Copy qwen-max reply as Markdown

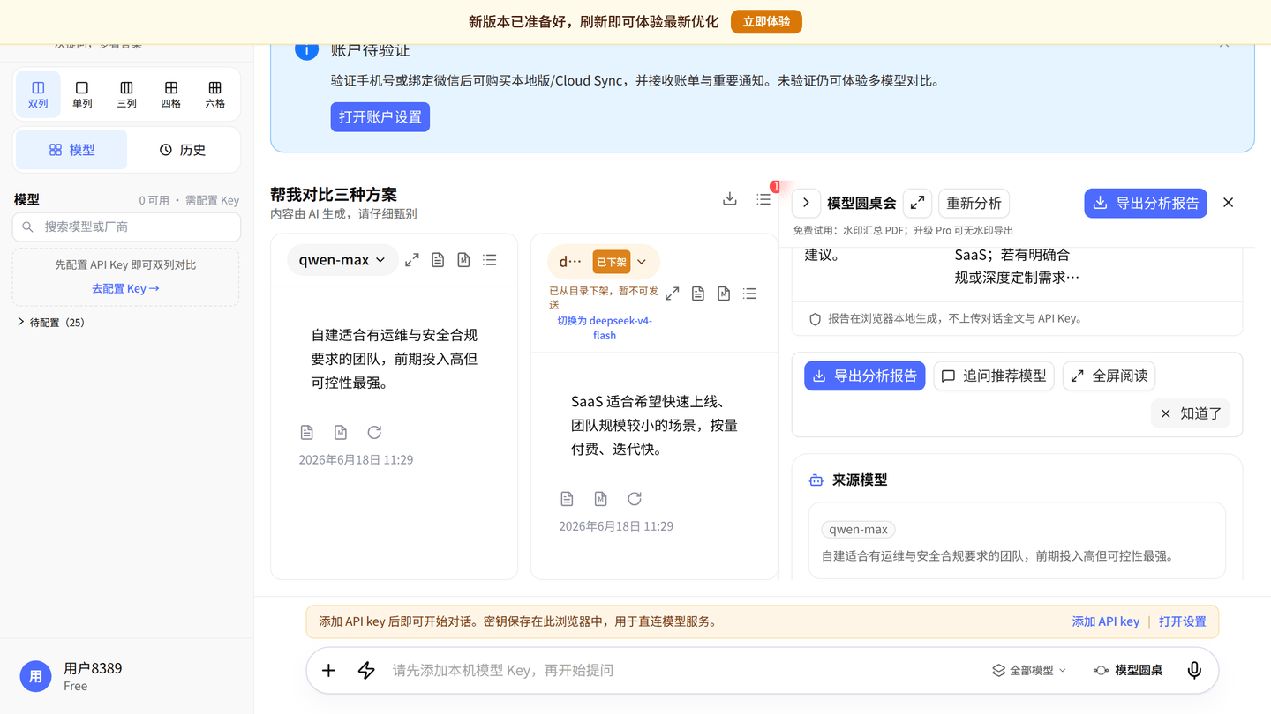(x=341, y=432)
